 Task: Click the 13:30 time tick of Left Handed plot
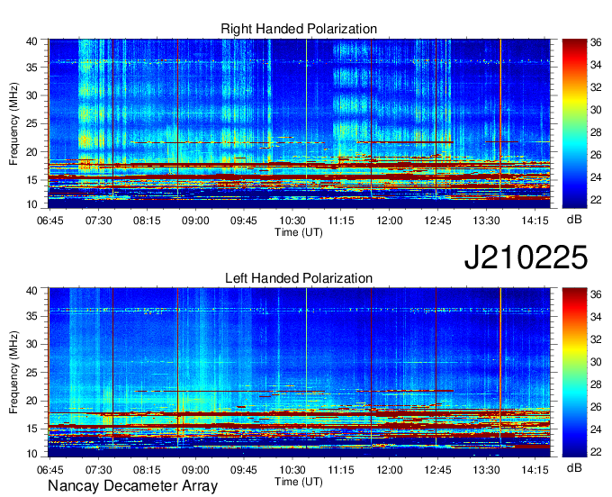tap(486, 470)
